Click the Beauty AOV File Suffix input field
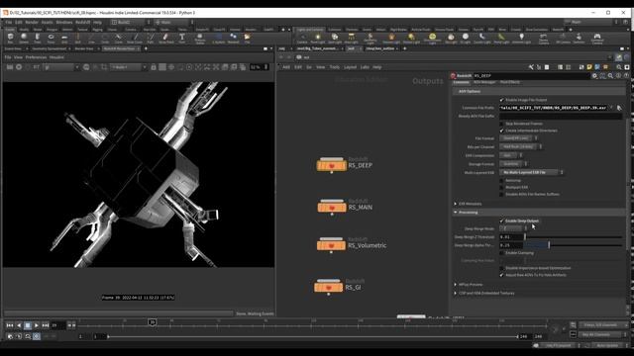Screen dimensions: 634x356 click(561, 117)
